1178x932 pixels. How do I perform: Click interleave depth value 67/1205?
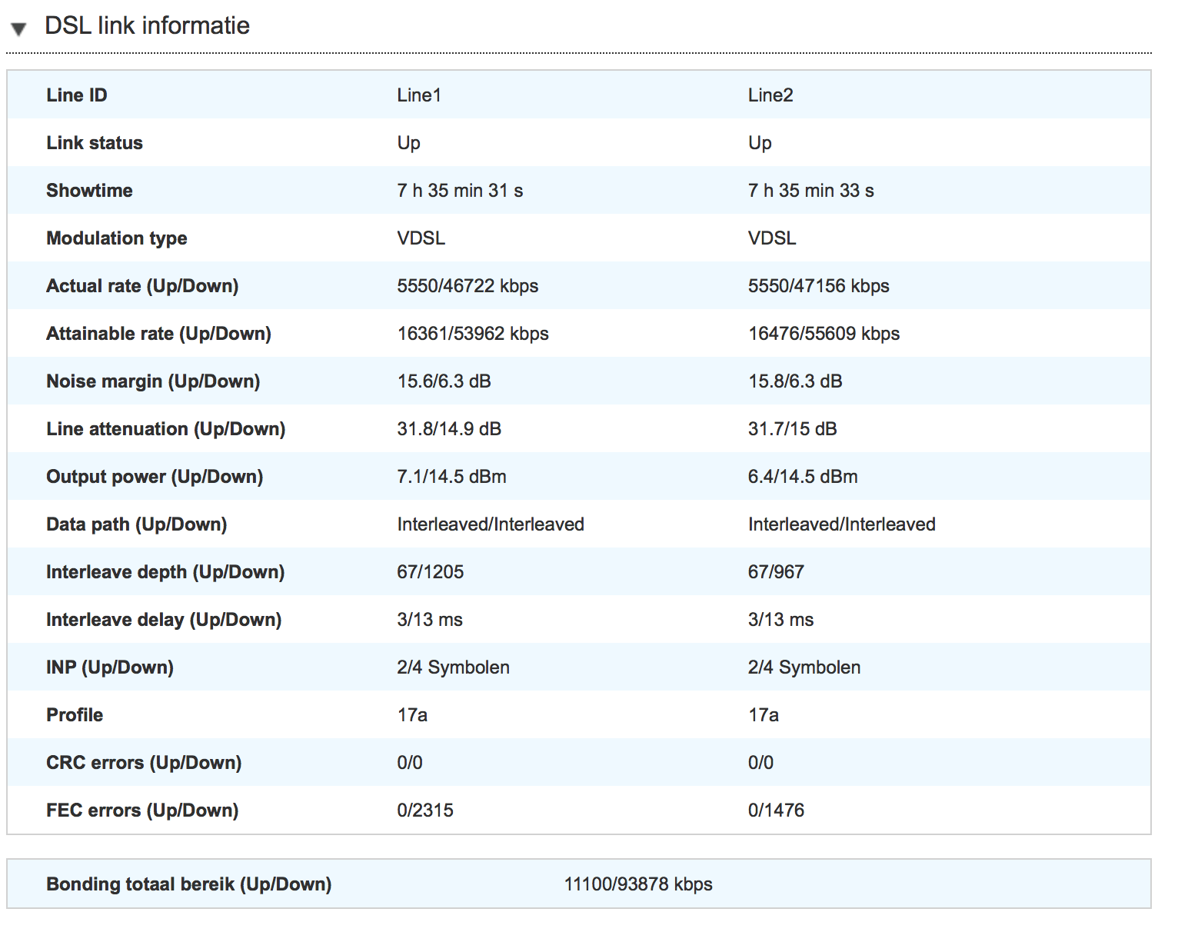tap(431, 572)
